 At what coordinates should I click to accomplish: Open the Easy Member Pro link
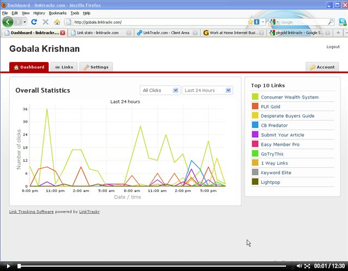pos(280,144)
